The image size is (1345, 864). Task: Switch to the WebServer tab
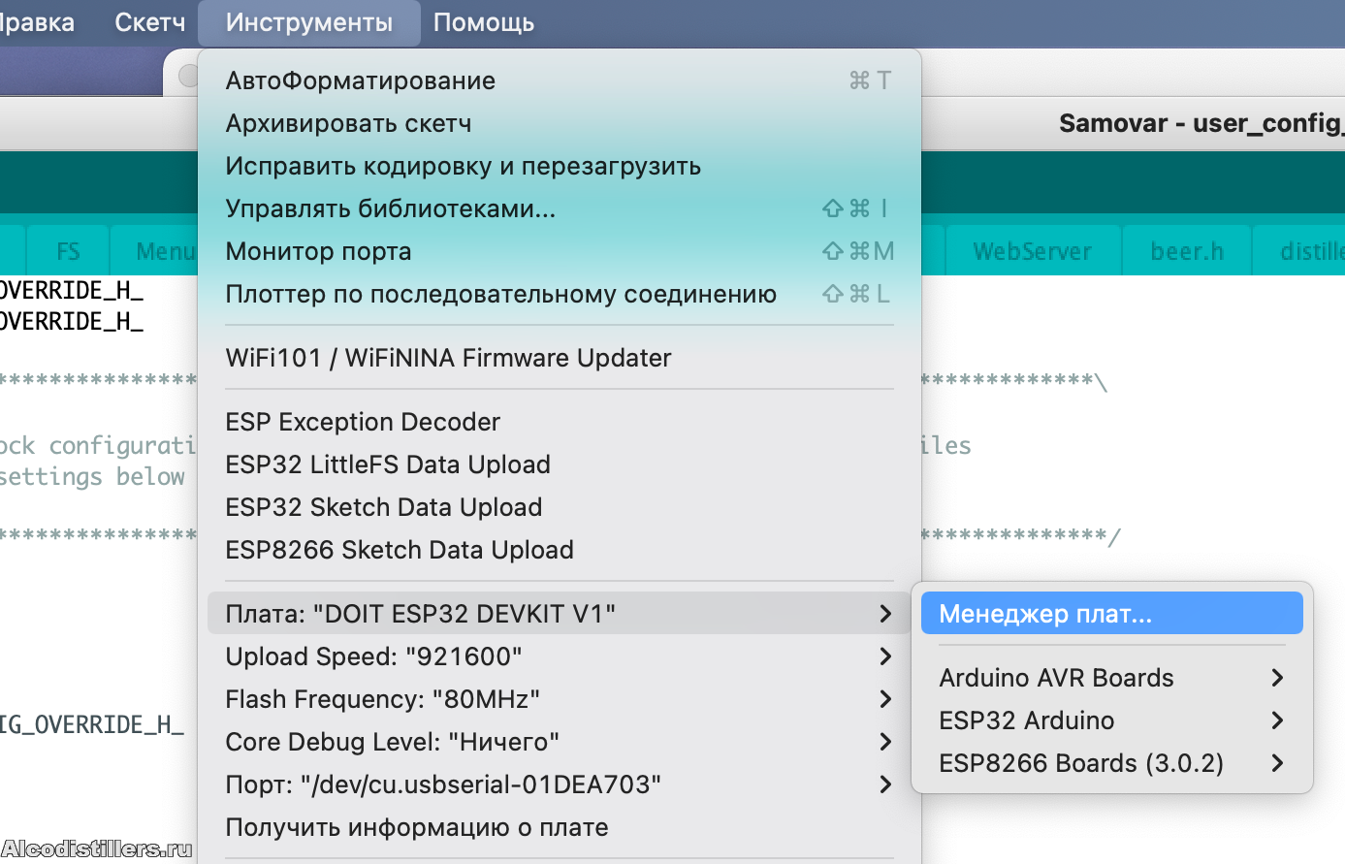point(1033,251)
